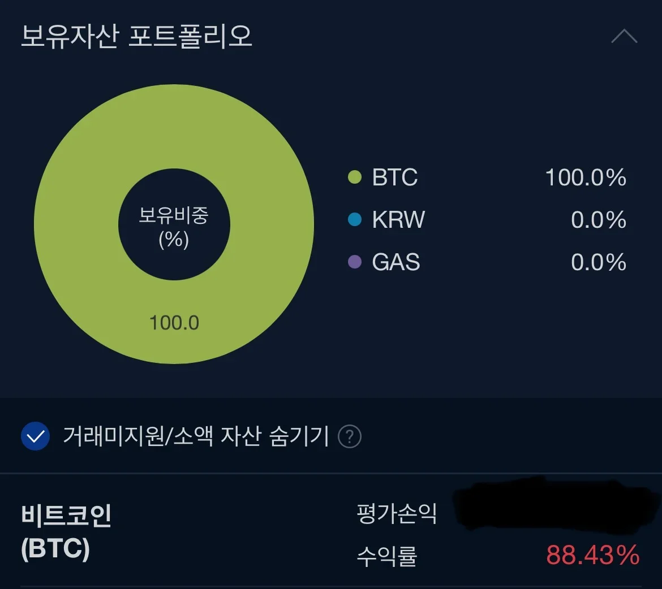Open the 비트코인 (BTC) asset row
This screenshot has width=662, height=589.
click(66, 531)
